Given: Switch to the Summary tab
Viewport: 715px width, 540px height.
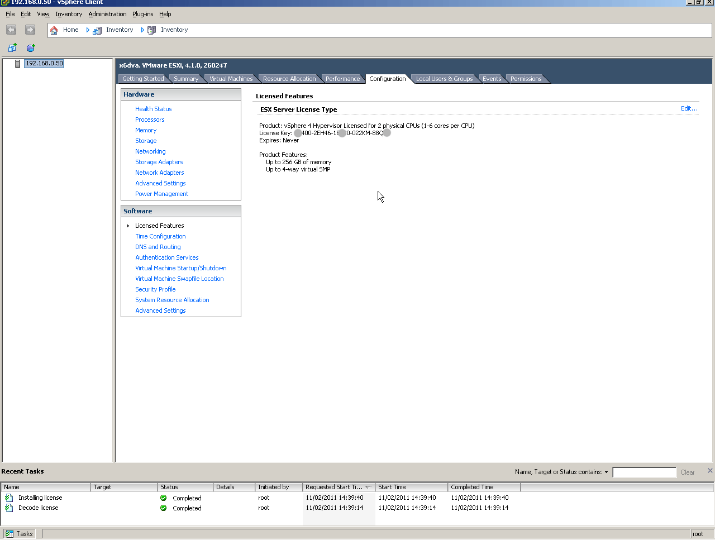Looking at the screenshot, I should coord(186,79).
